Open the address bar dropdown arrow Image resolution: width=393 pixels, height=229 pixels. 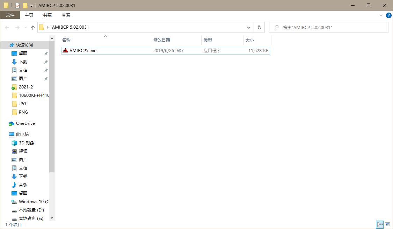(x=248, y=27)
